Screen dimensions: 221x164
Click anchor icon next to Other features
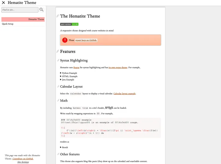58,154
